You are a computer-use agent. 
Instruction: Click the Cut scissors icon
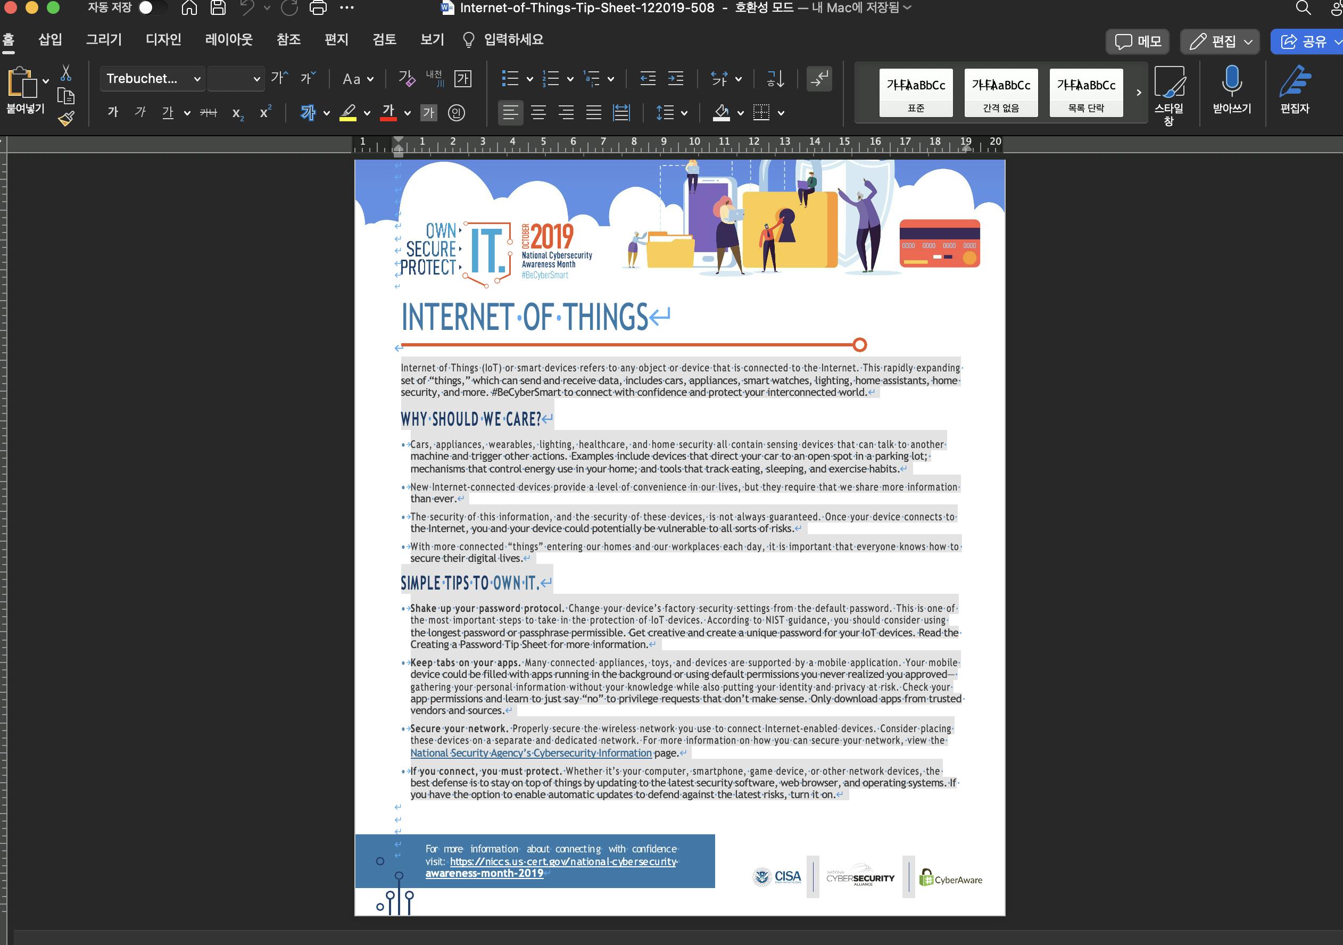(65, 73)
